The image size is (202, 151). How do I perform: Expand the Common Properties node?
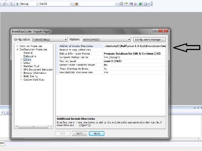tap(17, 46)
